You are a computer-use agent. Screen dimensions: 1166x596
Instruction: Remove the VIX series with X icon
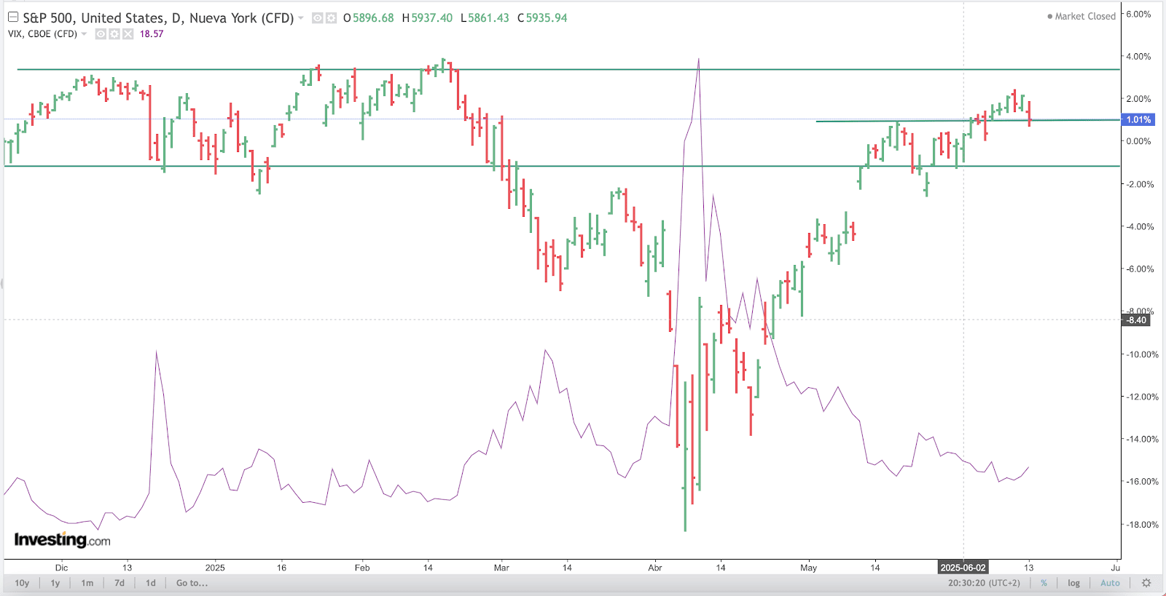tap(128, 34)
